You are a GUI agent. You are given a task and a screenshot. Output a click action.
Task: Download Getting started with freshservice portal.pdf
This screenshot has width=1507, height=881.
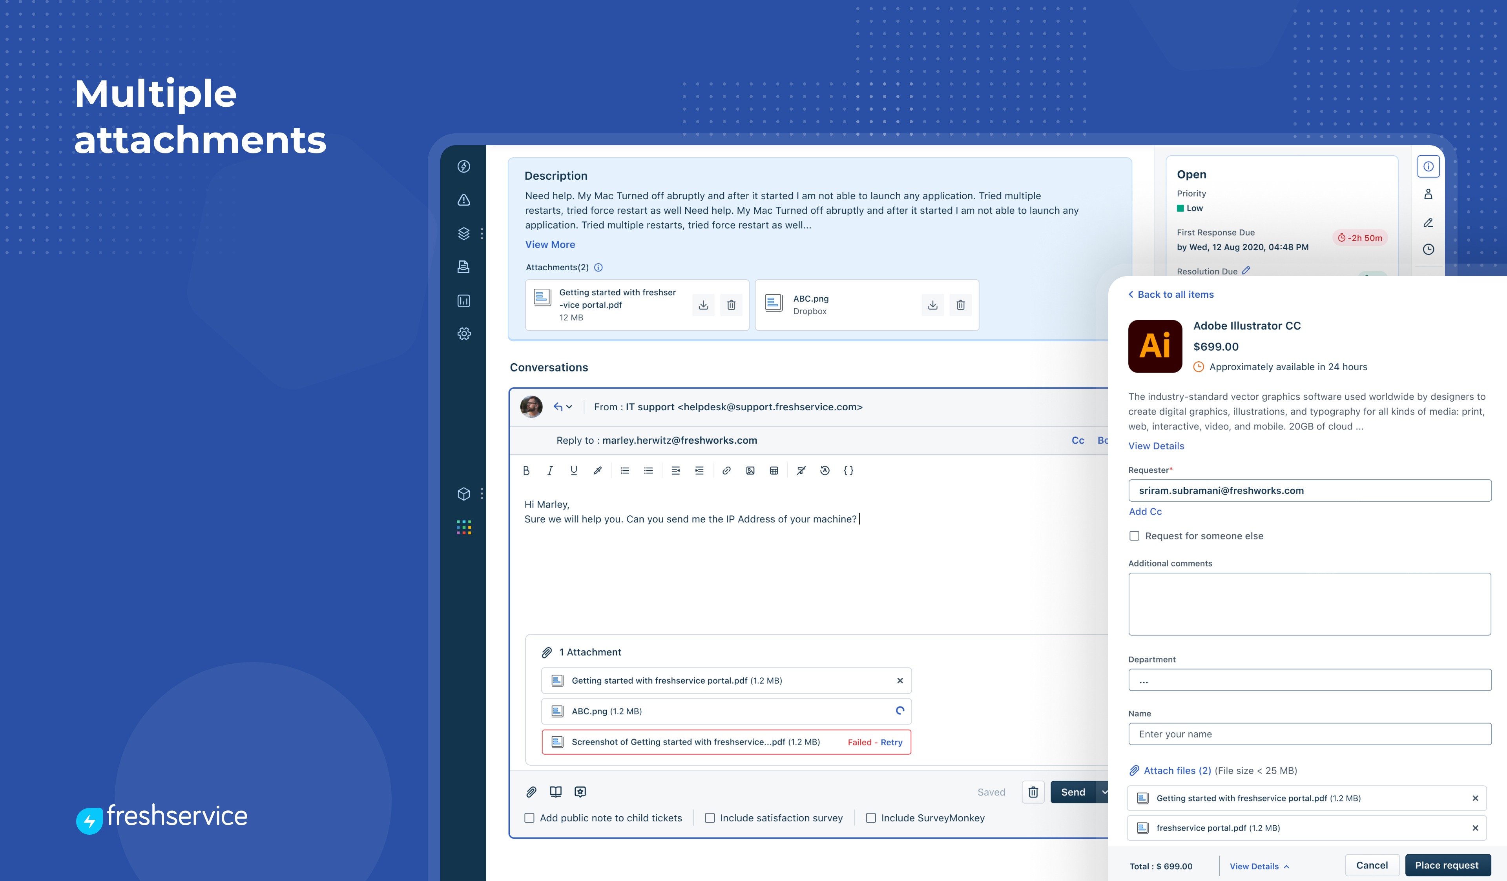click(703, 305)
